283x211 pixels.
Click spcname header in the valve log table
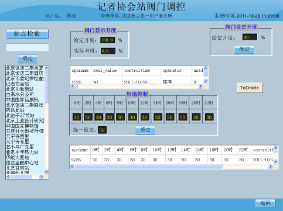[80, 70]
